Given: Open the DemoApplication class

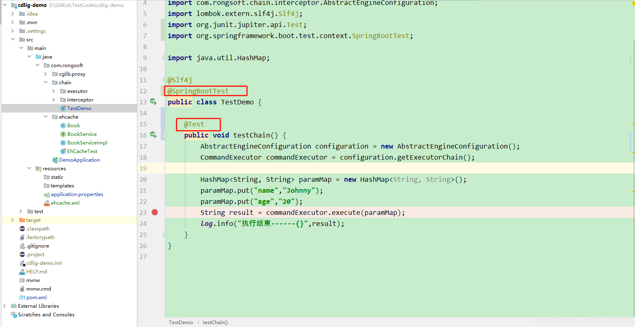Looking at the screenshot, I should point(80,160).
